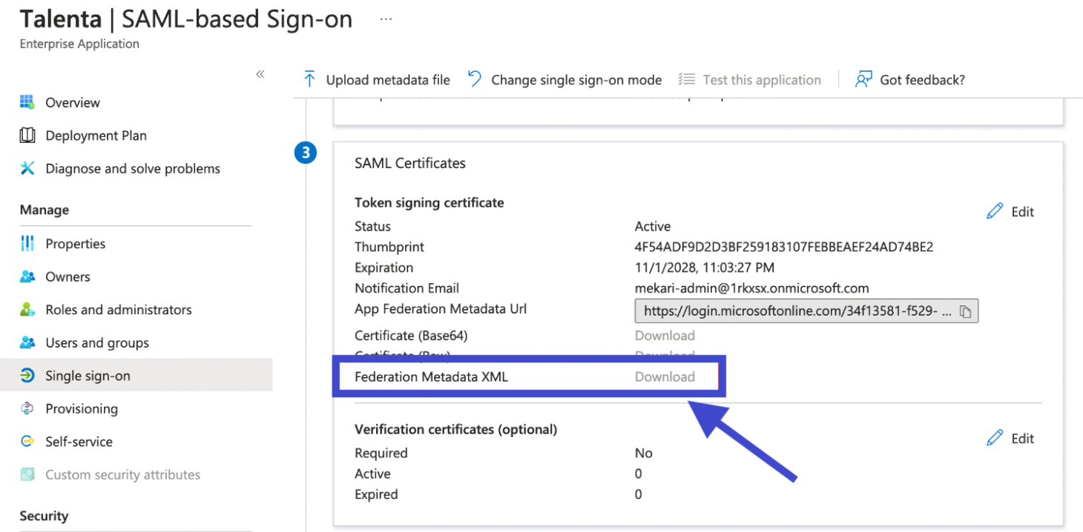The height and width of the screenshot is (532, 1083).
Task: Click the Certificate (Base64) label
Action: tap(411, 336)
